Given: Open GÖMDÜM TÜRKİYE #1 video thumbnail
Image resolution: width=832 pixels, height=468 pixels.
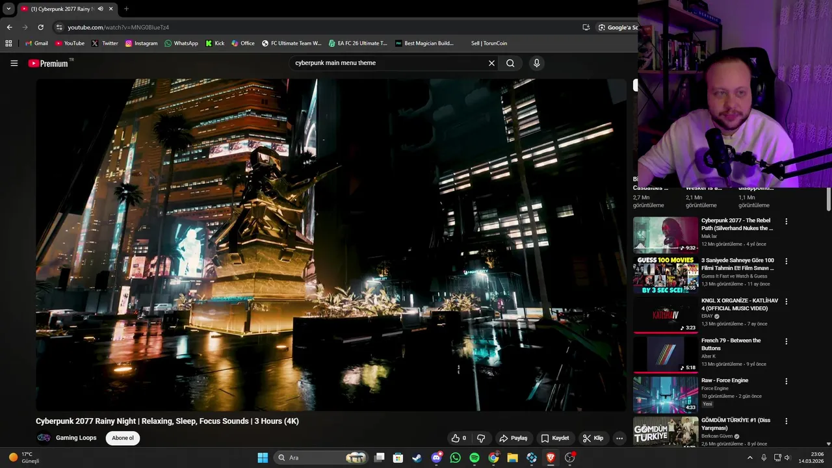Looking at the screenshot, I should pos(666,431).
